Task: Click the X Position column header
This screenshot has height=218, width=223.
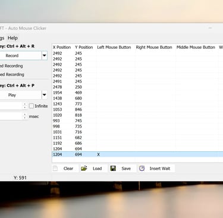Action: click(x=62, y=47)
